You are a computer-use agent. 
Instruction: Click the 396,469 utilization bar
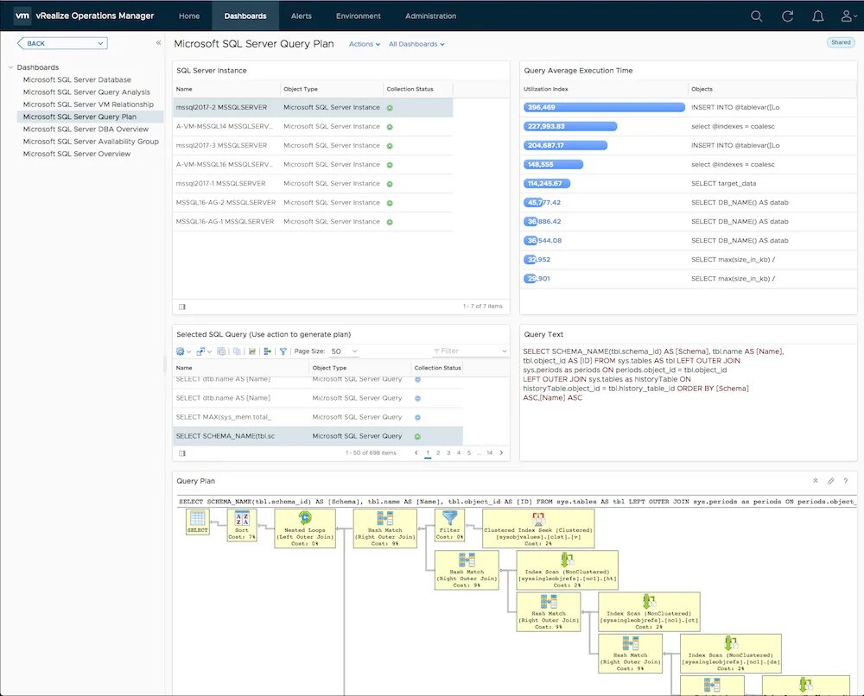click(x=604, y=107)
